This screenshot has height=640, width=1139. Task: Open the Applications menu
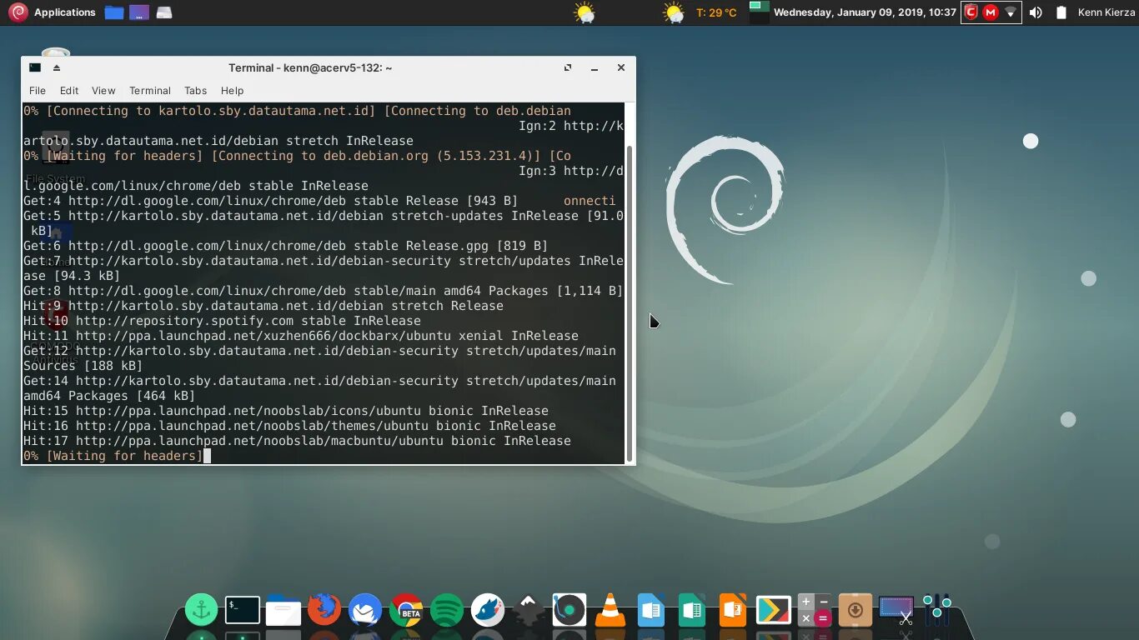(x=52, y=12)
